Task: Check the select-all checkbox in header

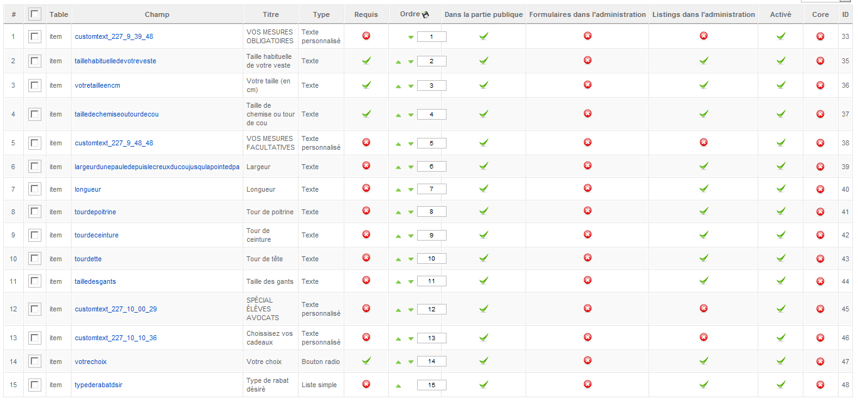Action: coord(35,14)
